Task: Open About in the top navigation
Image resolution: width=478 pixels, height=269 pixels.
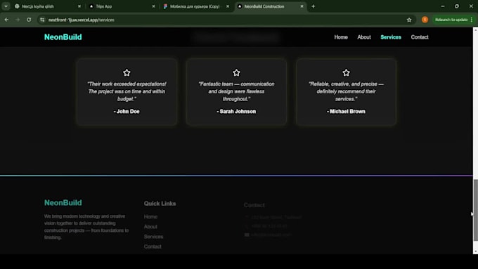Action: (364, 37)
